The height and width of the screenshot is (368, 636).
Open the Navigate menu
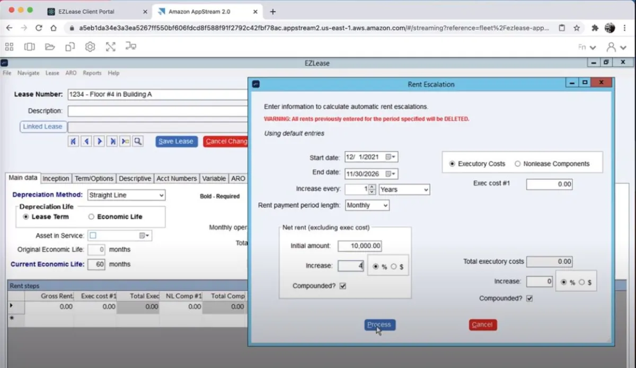[28, 73]
